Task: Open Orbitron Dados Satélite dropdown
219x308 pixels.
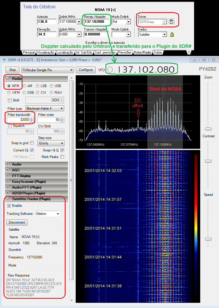Action: (x=164, y=35)
